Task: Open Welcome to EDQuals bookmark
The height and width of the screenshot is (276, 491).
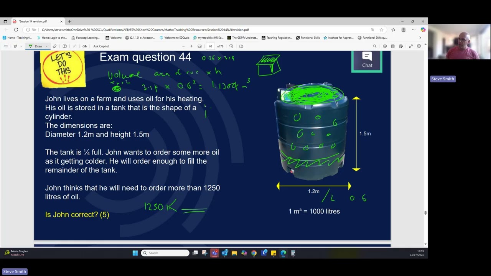Action: (x=174, y=38)
